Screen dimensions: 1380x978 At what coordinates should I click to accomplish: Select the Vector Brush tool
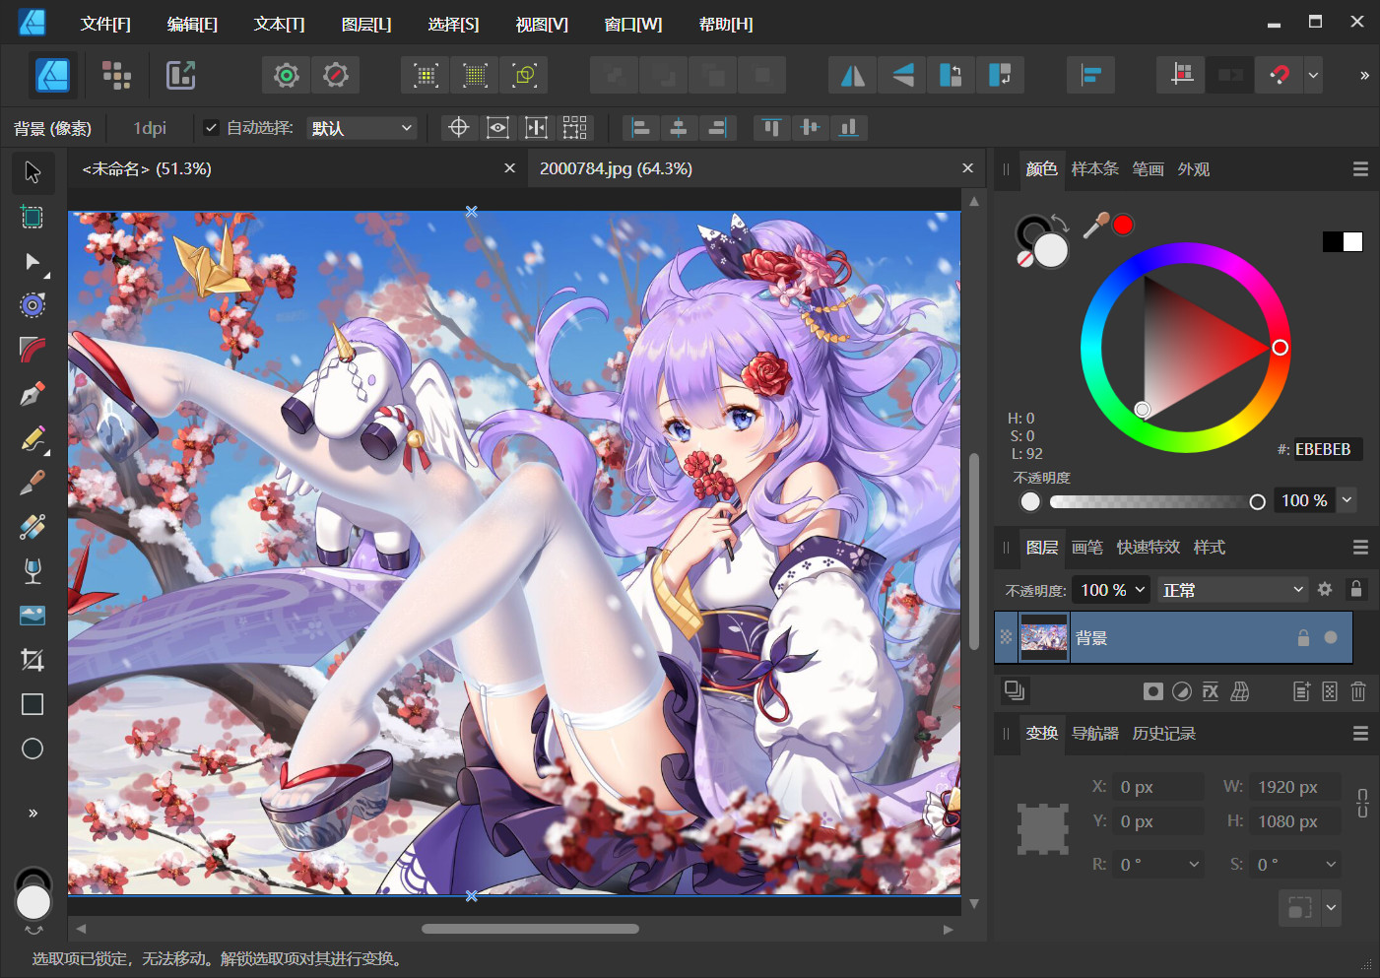coord(33,483)
